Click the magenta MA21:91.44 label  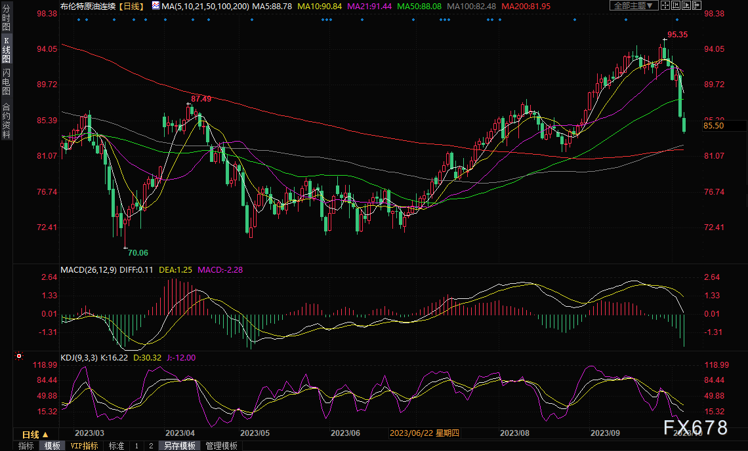click(369, 6)
